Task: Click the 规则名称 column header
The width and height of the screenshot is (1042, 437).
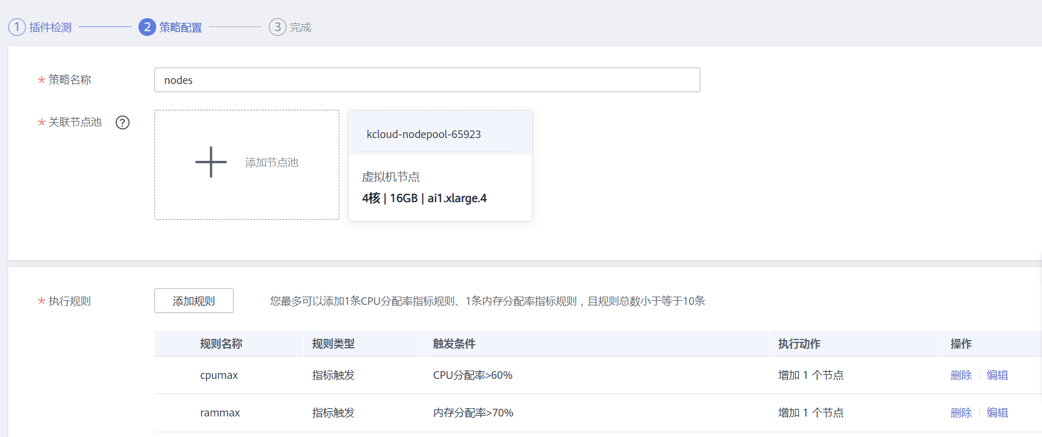Action: (221, 344)
